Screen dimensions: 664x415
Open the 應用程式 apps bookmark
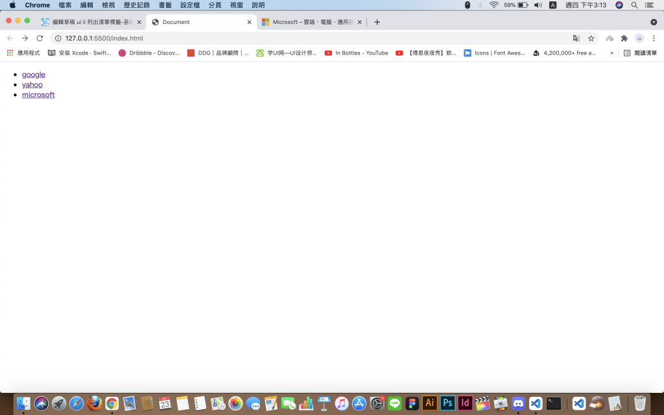(23, 53)
